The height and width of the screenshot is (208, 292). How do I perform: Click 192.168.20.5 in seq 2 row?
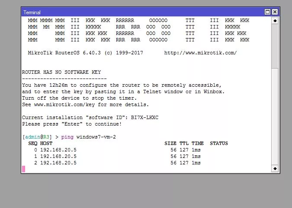click(58, 163)
